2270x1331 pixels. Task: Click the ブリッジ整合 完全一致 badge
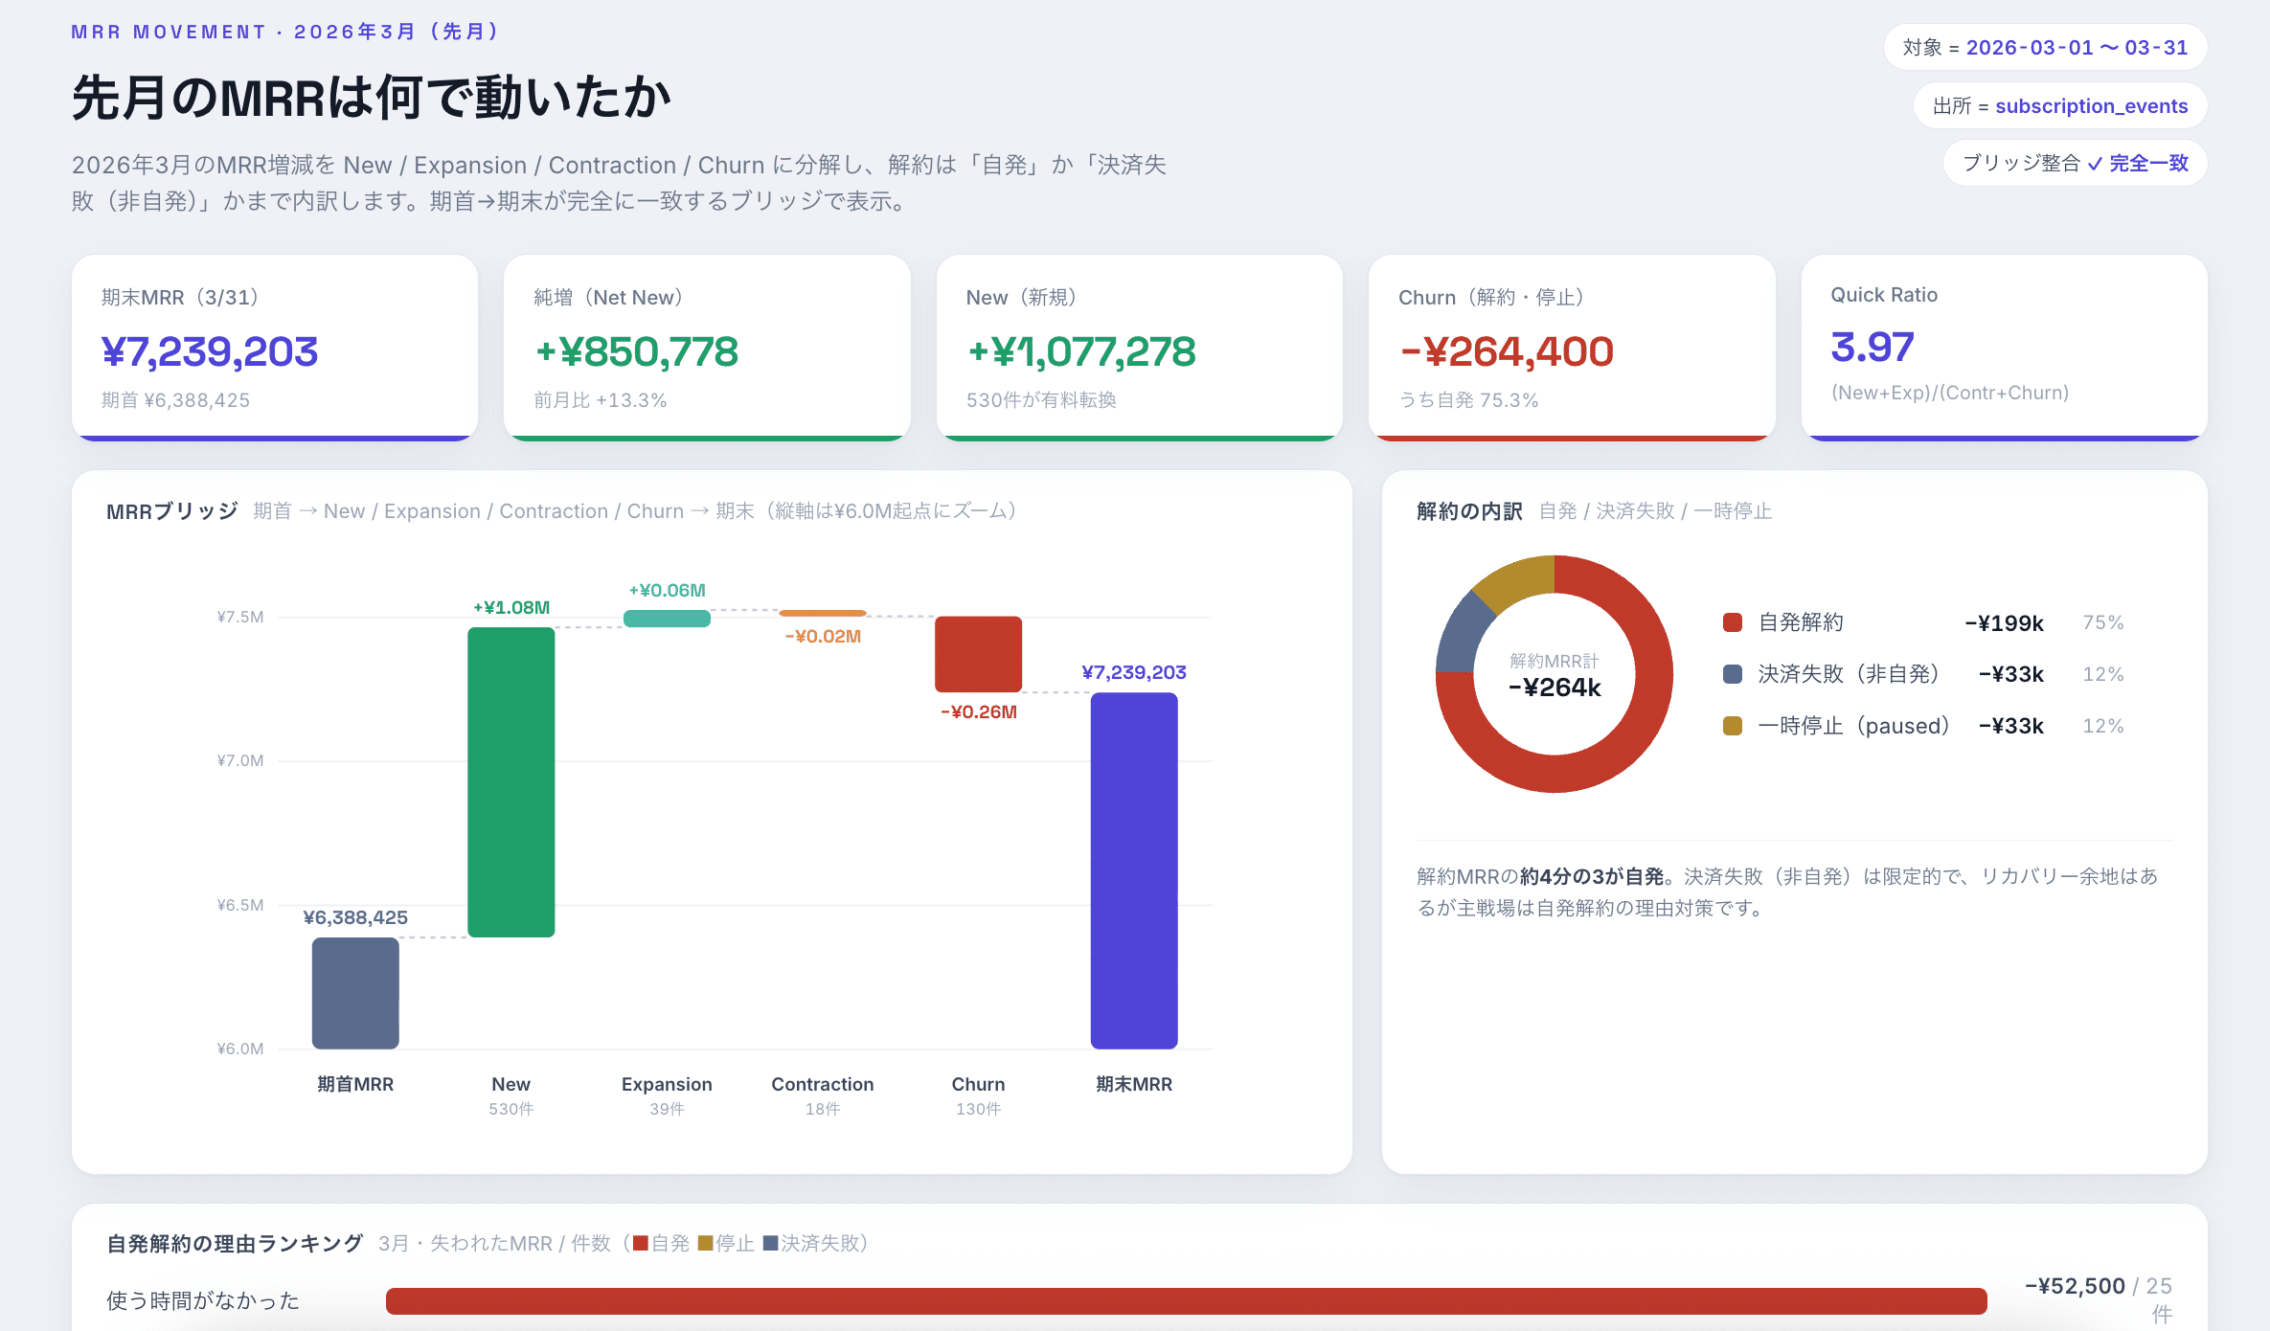(x=2075, y=163)
